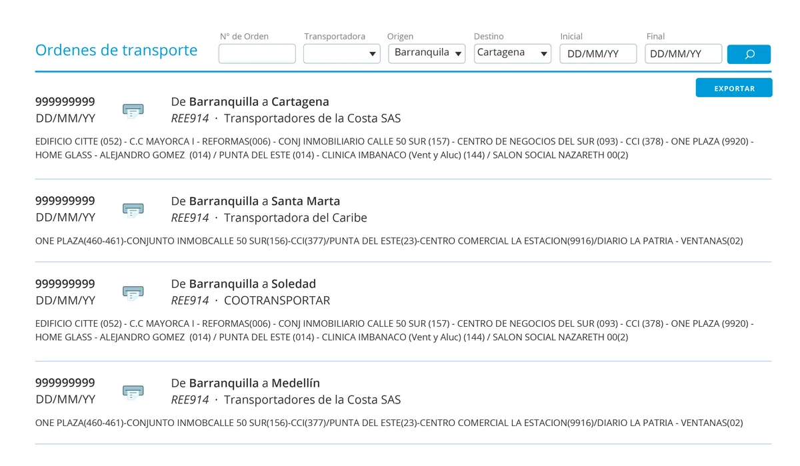The height and width of the screenshot is (466, 800).
Task: Click Transportadores de la Costa SAS in Cartagena order
Action: click(313, 118)
